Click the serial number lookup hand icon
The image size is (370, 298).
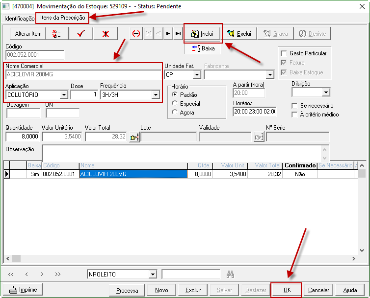(x=259, y=137)
